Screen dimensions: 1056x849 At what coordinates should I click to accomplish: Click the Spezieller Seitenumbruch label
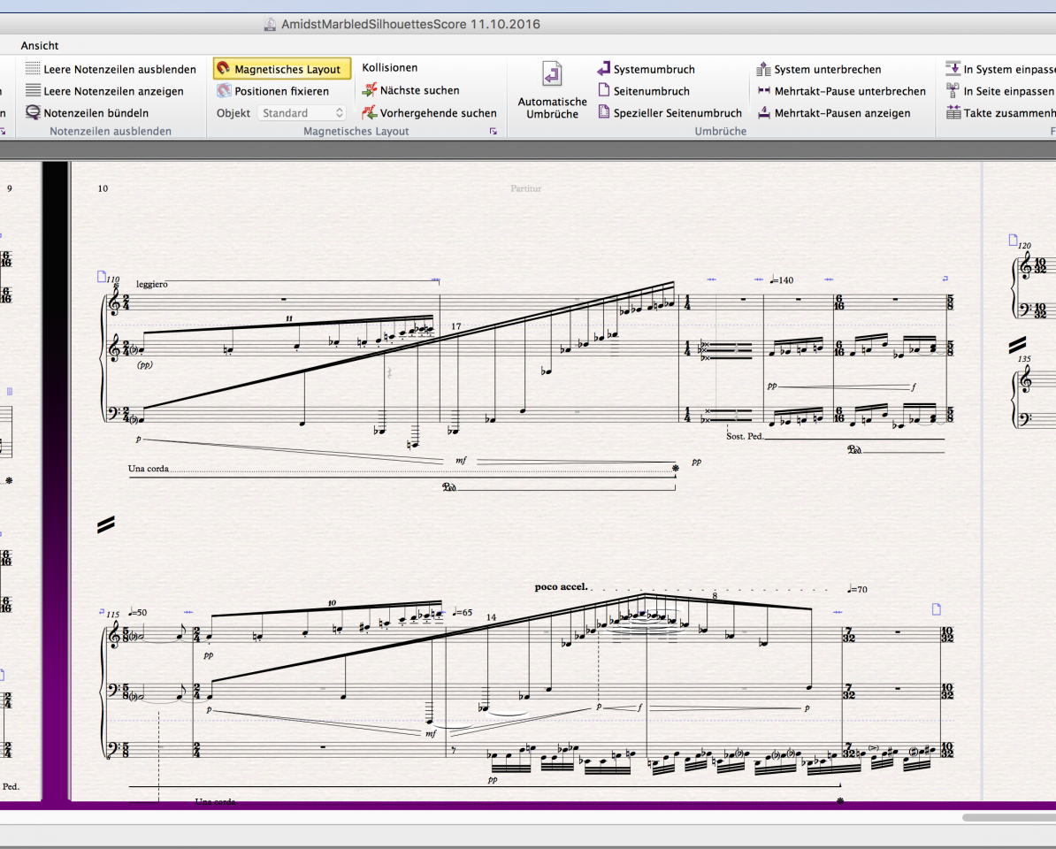[x=677, y=113]
